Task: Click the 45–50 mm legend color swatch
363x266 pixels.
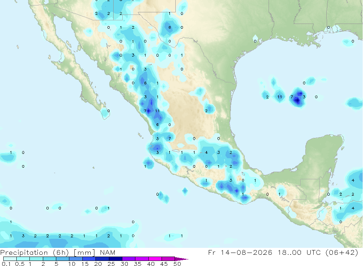Action: [x=168, y=259]
